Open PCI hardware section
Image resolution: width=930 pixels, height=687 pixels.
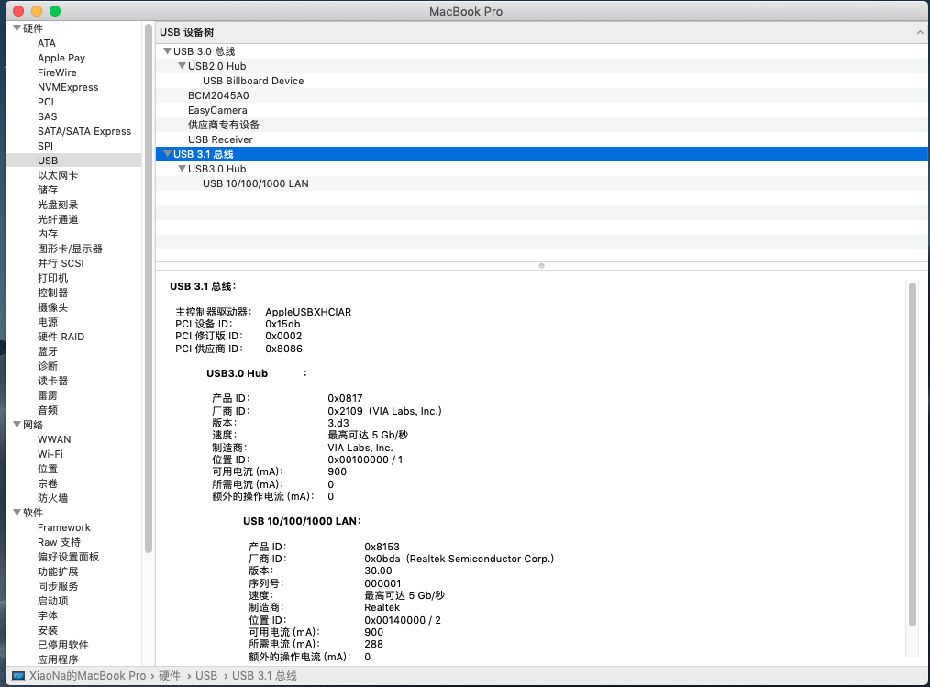[46, 102]
